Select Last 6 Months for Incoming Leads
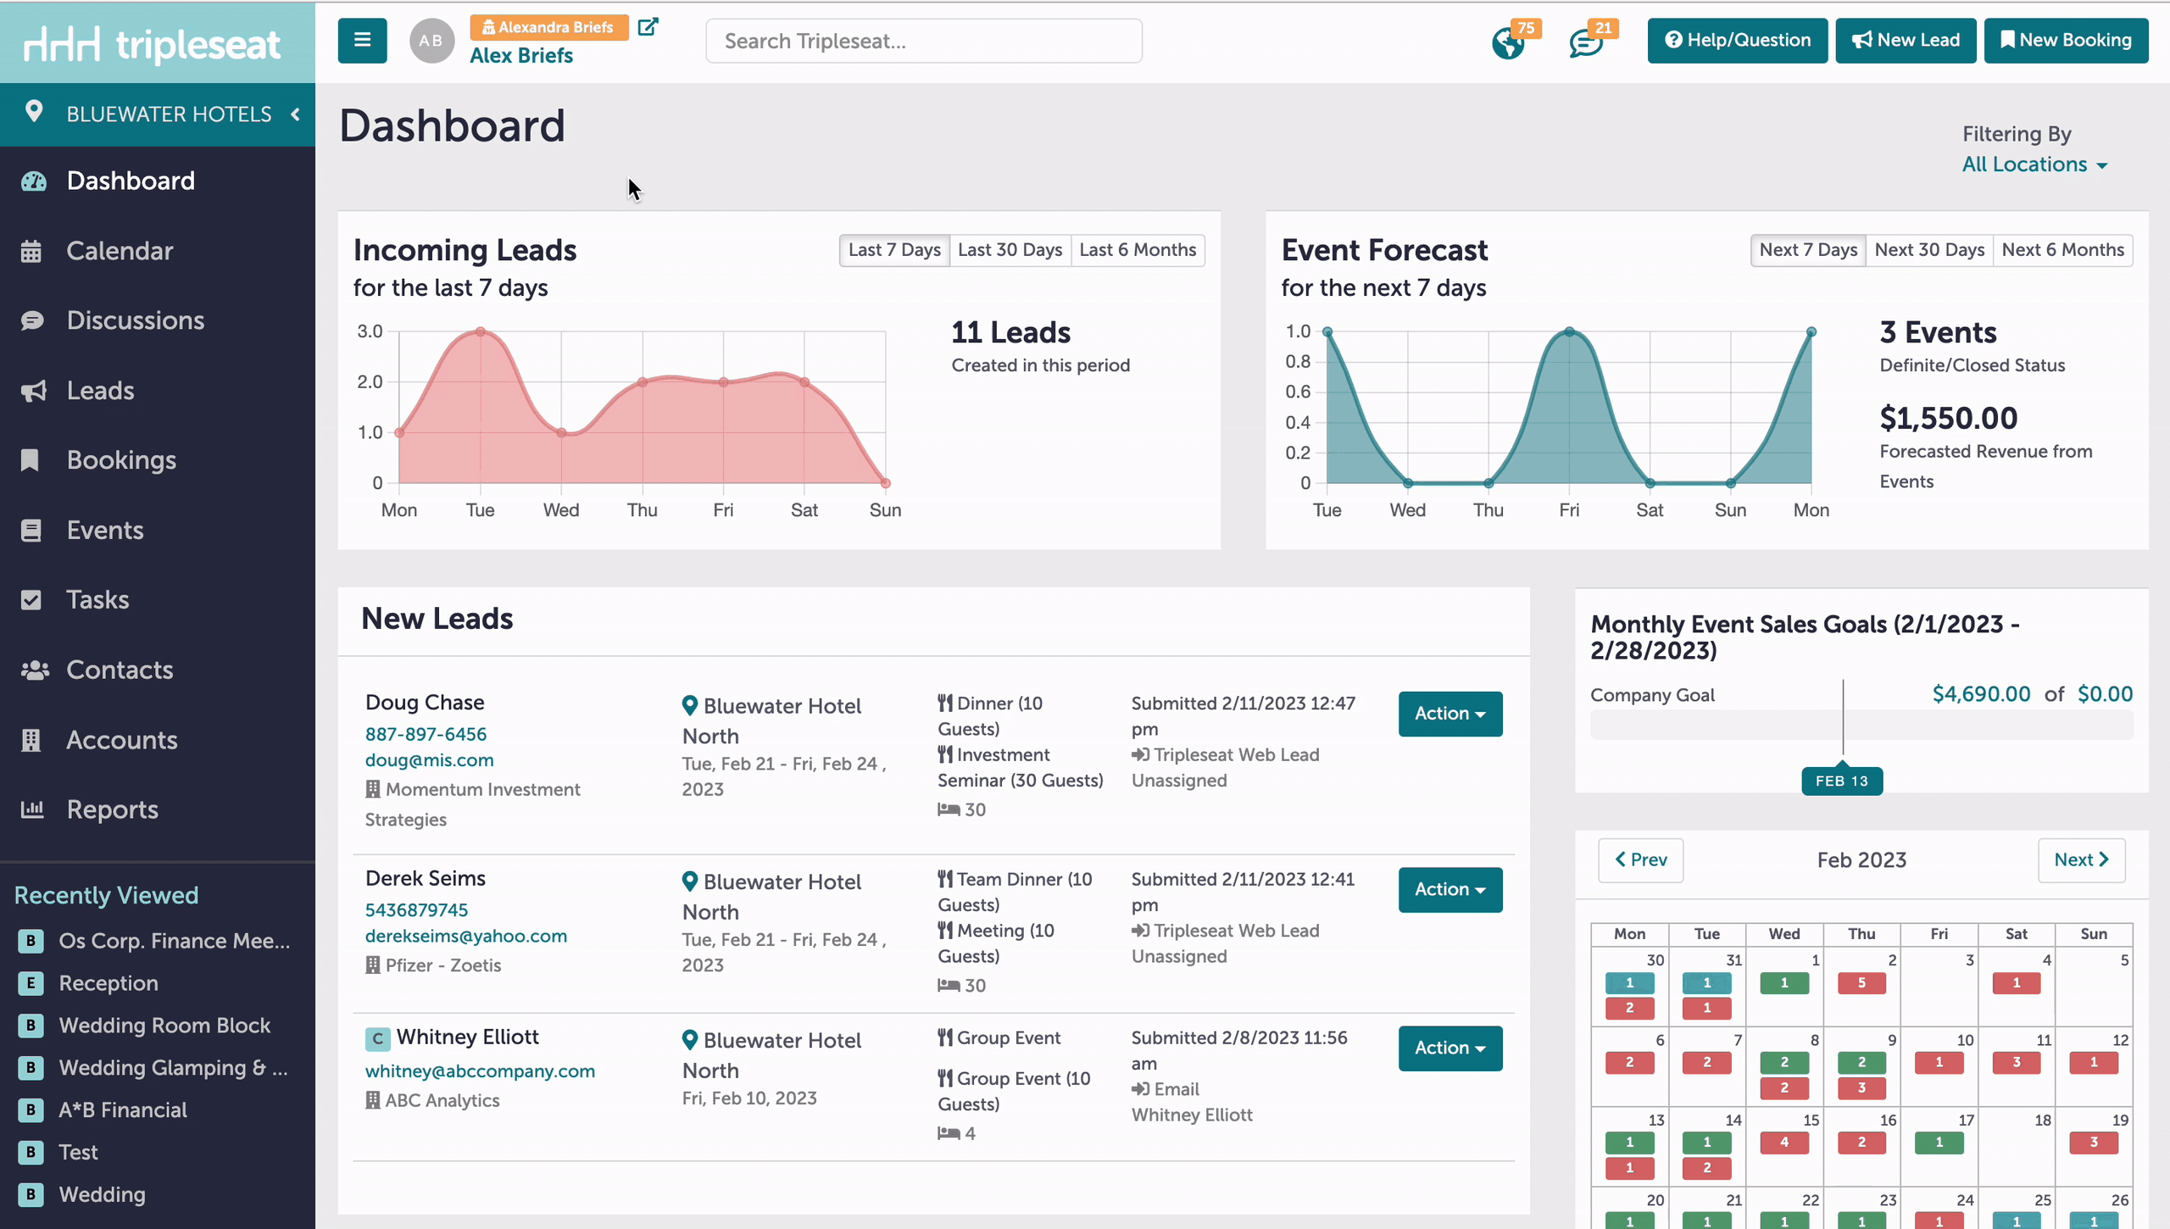This screenshot has height=1229, width=2170. coord(1138,250)
